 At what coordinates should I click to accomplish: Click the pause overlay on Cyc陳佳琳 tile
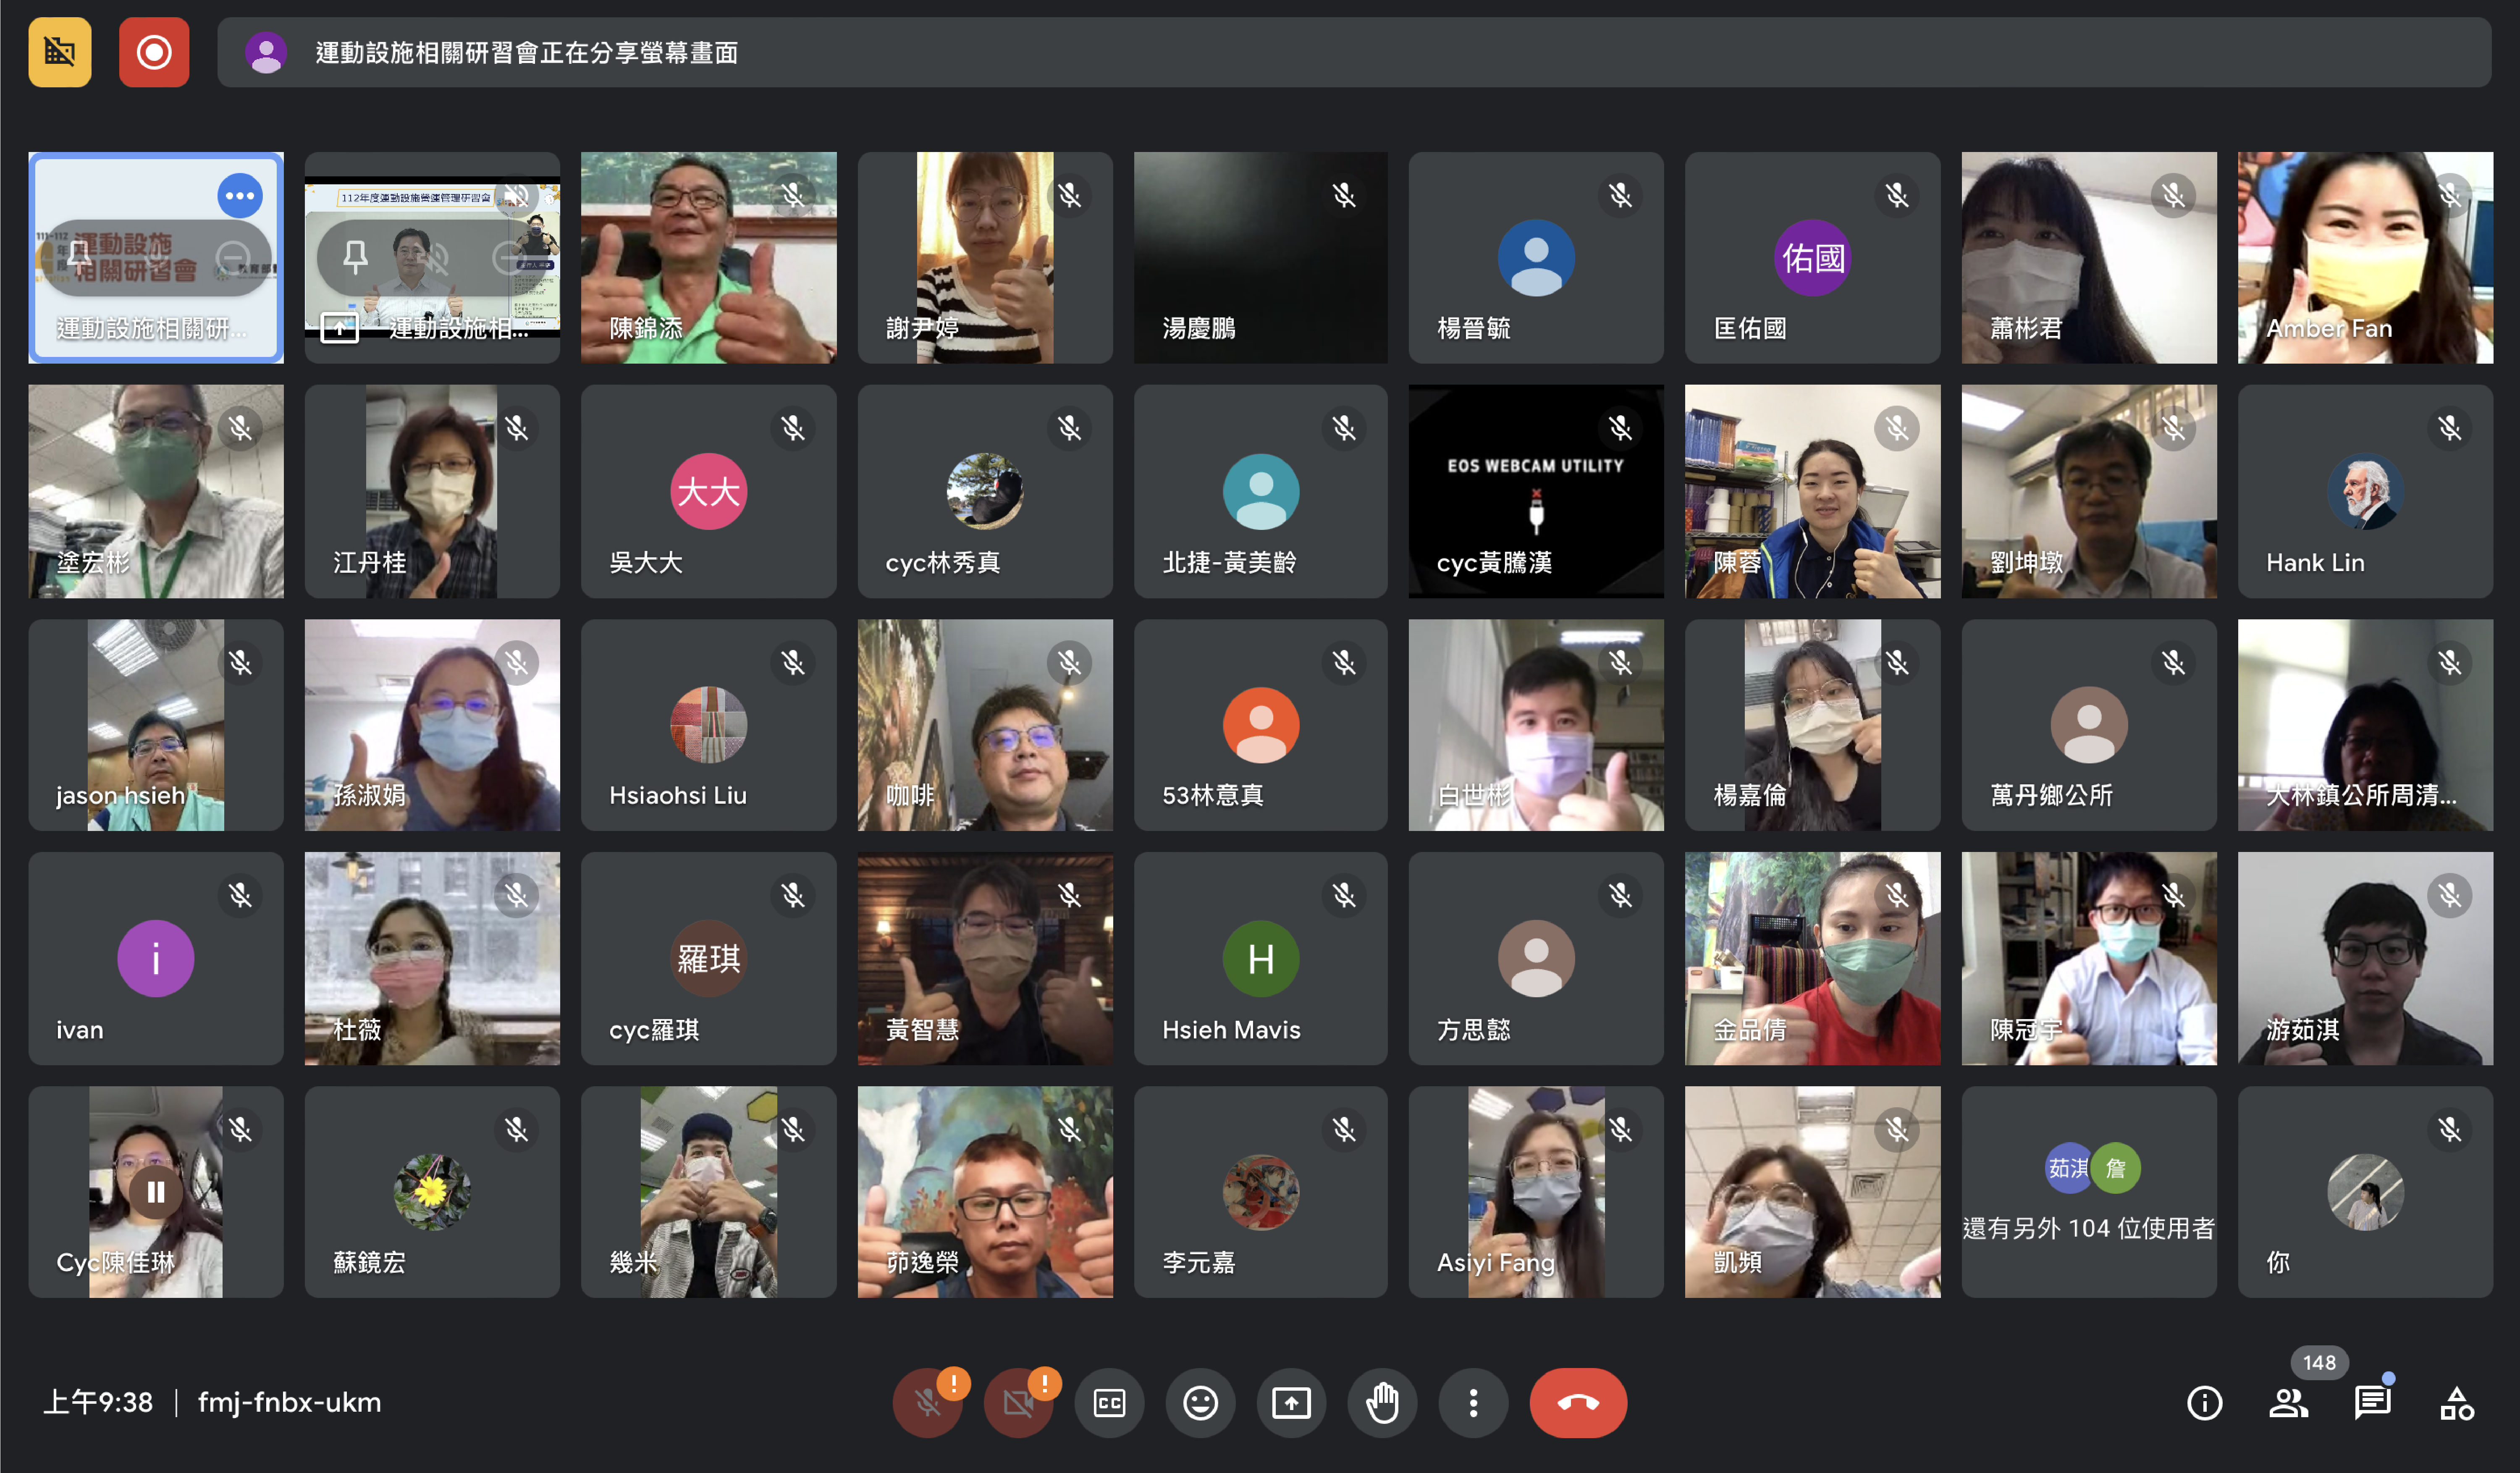tap(156, 1192)
